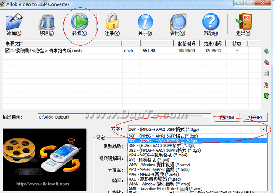This screenshot has height=193, width=274.
Task: Click the 添加(A) add file toolbar icon
Action: tap(14, 22)
